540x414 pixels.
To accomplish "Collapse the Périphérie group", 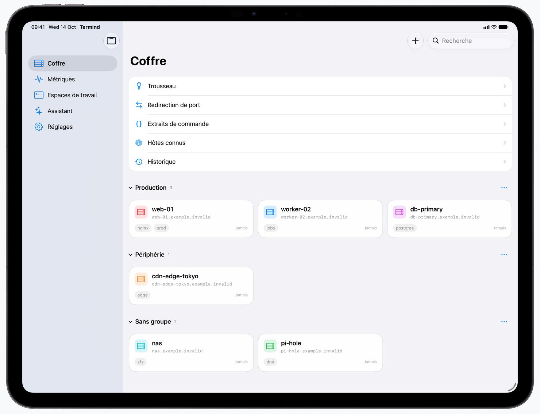I will pyautogui.click(x=131, y=255).
